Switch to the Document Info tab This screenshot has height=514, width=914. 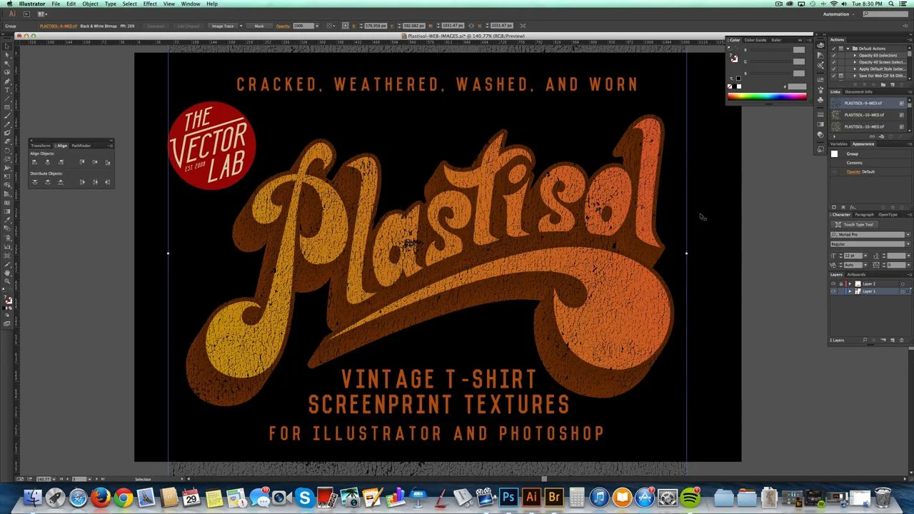[859, 91]
